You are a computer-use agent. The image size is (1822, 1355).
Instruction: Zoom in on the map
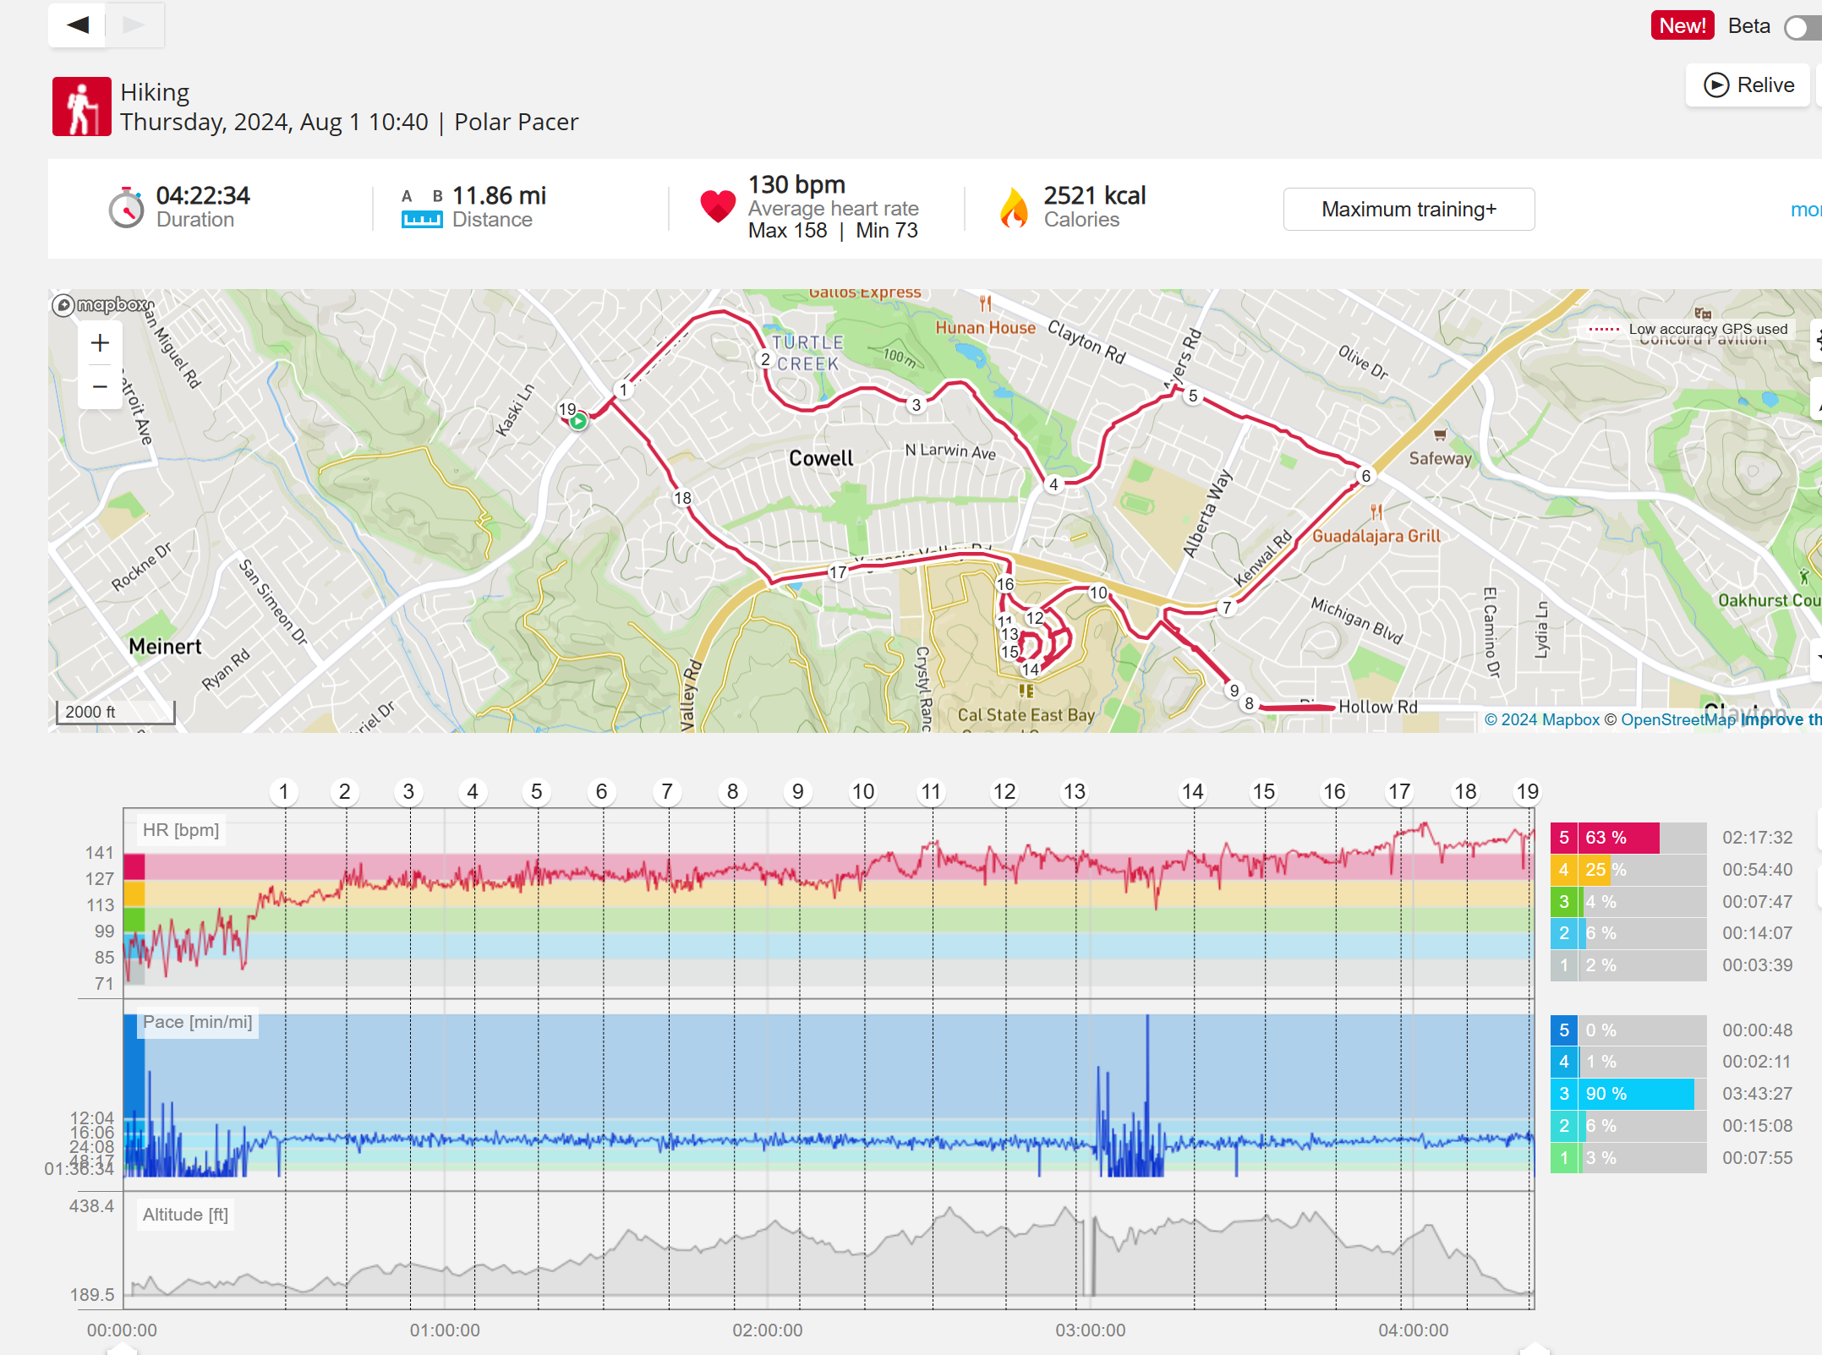100,343
